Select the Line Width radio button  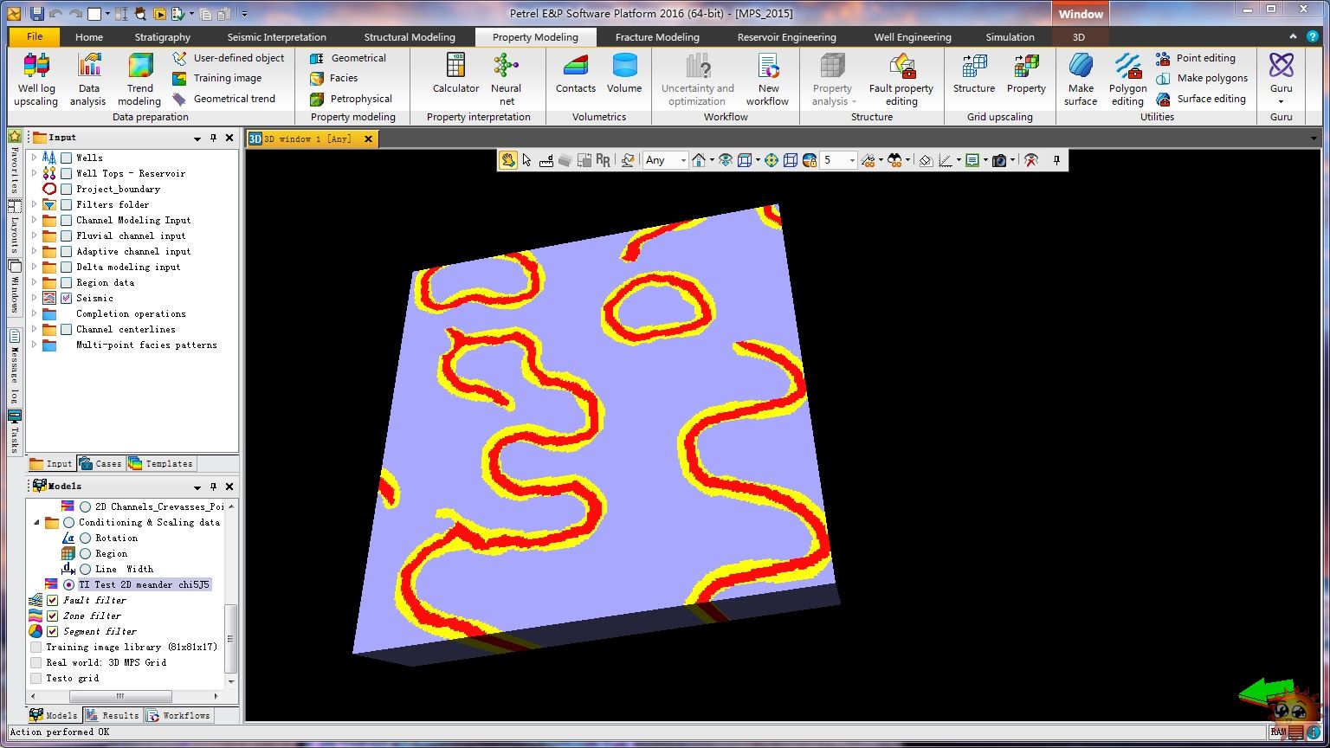85,569
